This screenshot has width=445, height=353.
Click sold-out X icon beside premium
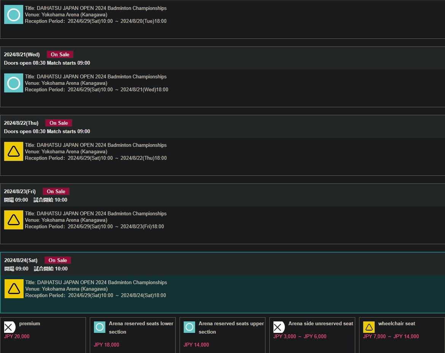pyautogui.click(x=10, y=327)
